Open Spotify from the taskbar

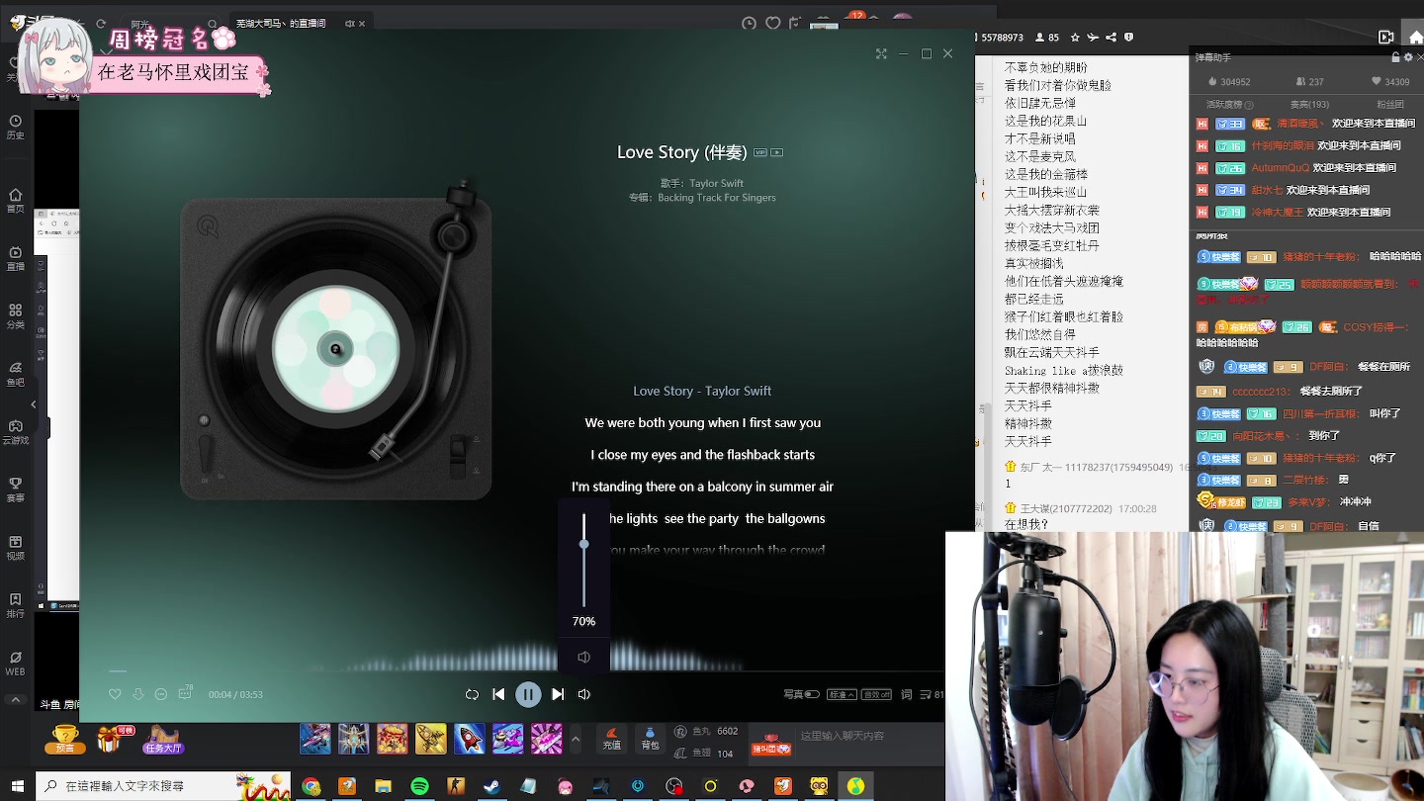click(419, 787)
